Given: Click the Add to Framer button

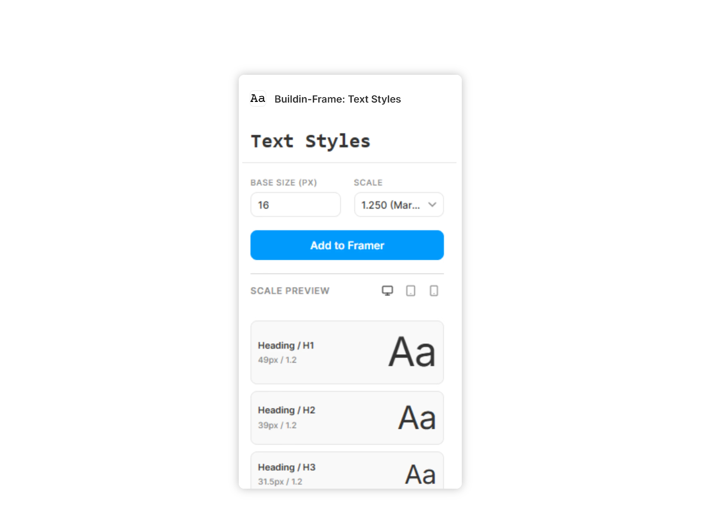Looking at the screenshot, I should pyautogui.click(x=347, y=245).
